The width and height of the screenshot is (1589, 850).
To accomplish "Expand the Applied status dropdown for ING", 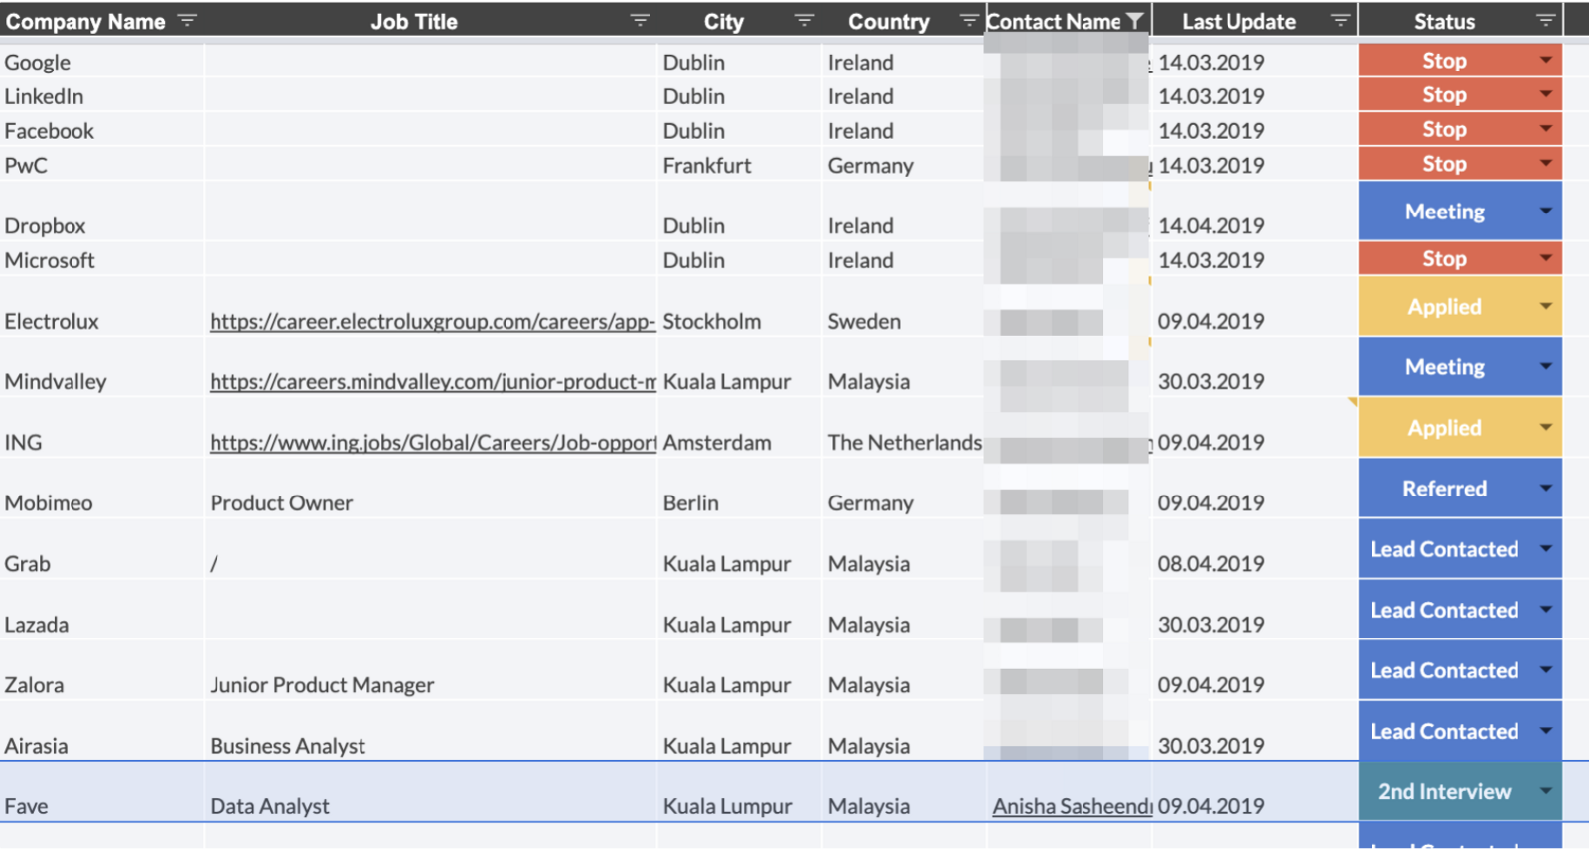I will (1545, 427).
